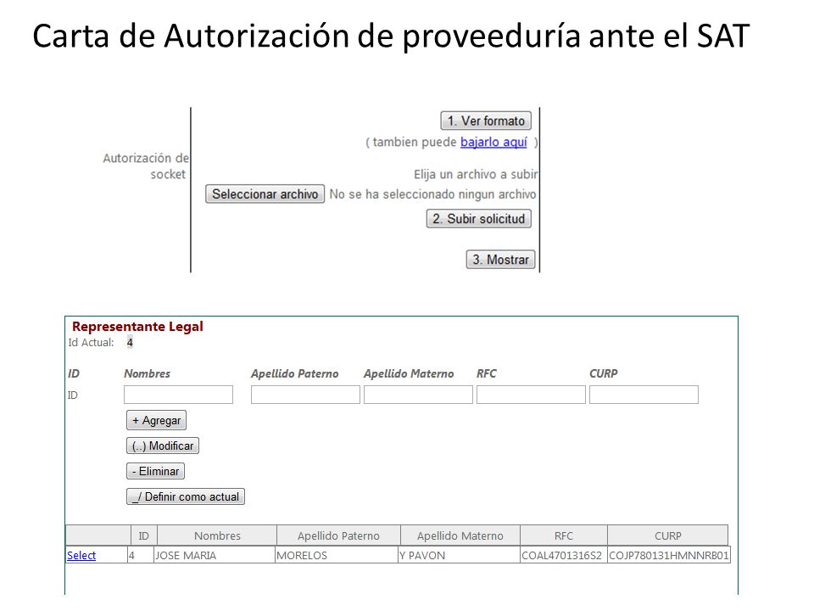This screenshot has height=611, width=814.
Task: Click the RFC value 'COAL4701316S2'
Action: pos(563,555)
